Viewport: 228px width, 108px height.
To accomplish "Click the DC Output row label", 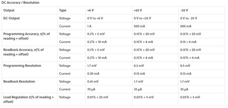I will pyautogui.click(x=11, y=18).
